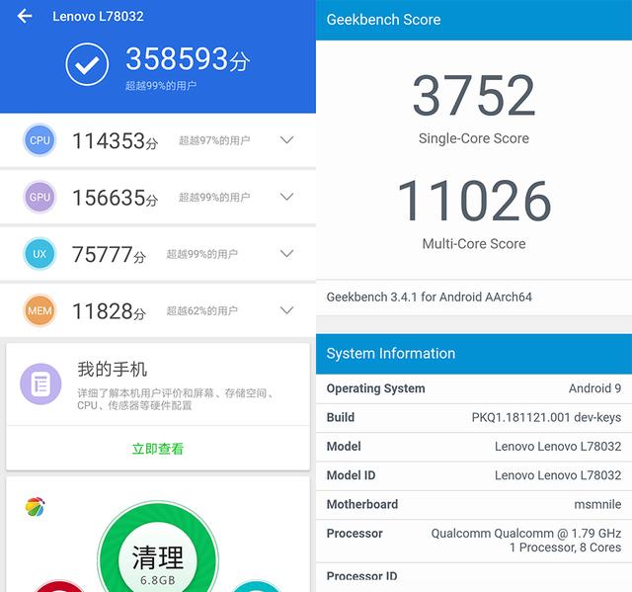This screenshot has width=632, height=592.
Task: Select the System Information header
Action: point(391,353)
